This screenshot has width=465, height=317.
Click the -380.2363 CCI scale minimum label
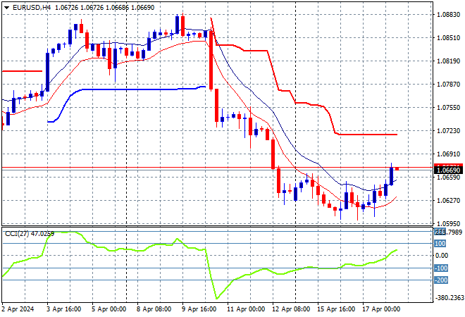coord(448,298)
